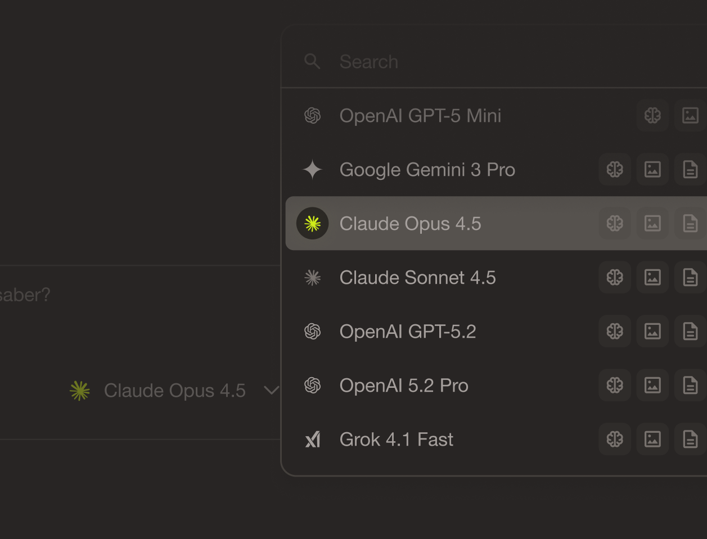Select Google Gemini 3 Pro model
This screenshot has width=707, height=539.
click(x=427, y=169)
